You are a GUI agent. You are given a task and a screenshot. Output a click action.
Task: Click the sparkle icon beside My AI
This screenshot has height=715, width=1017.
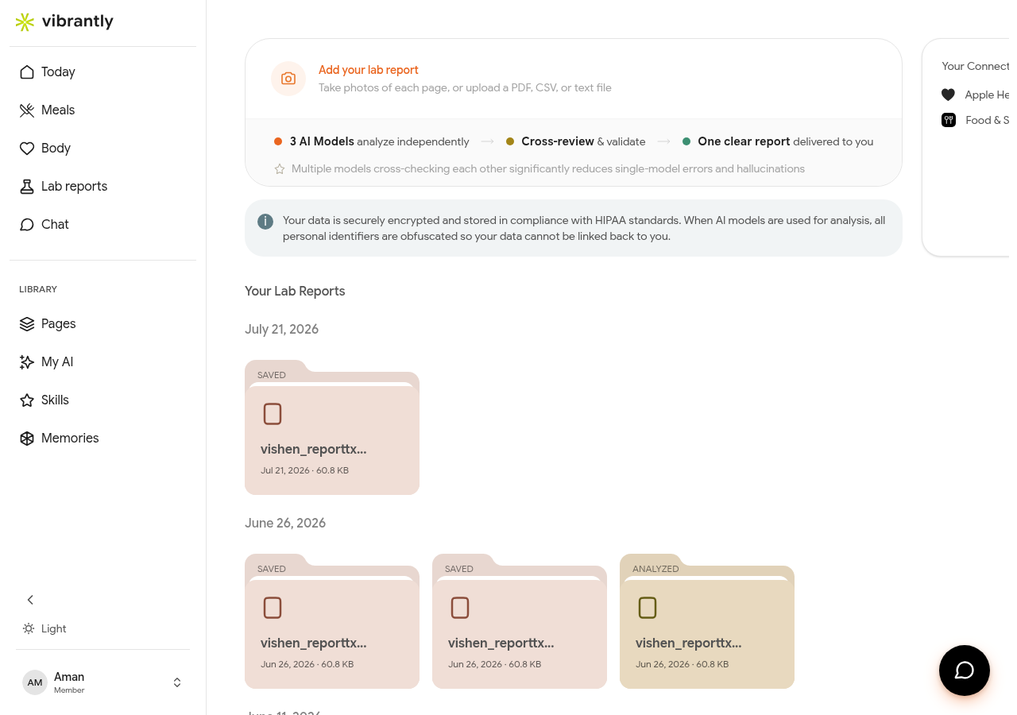coord(27,361)
